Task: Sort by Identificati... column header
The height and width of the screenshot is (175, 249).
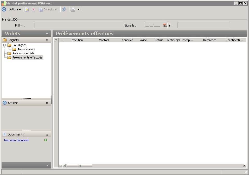Action: coord(234,40)
